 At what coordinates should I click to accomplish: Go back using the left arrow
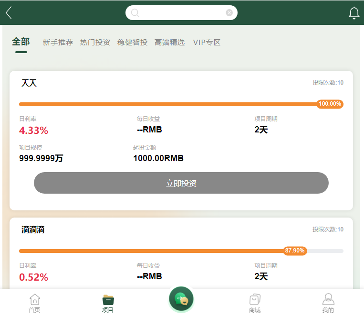coord(9,12)
